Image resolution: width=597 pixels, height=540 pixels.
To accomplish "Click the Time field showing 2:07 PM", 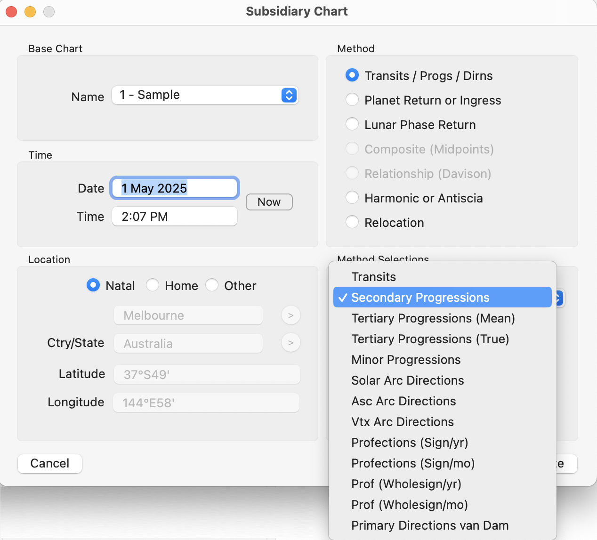I will tap(174, 216).
